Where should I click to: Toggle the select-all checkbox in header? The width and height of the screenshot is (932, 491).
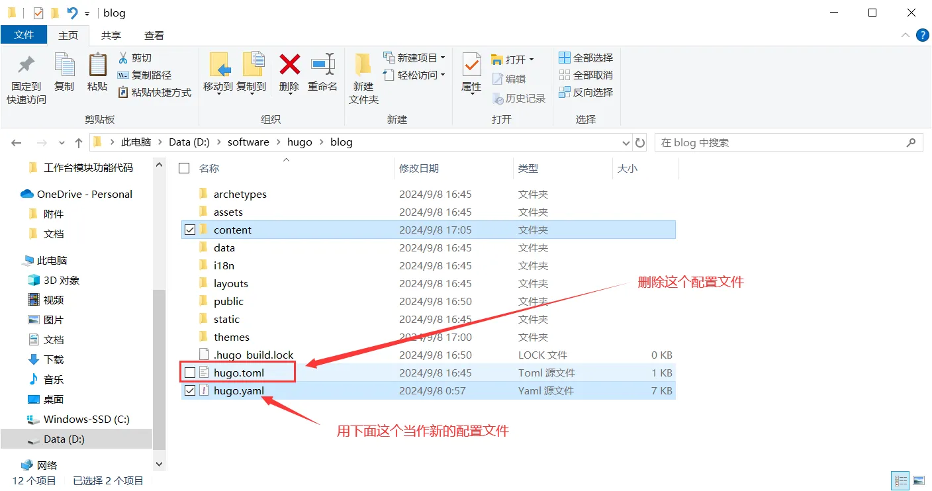point(185,168)
